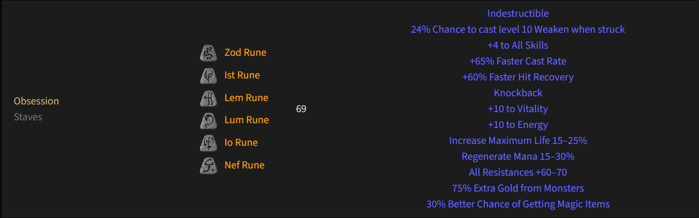
Task: Select the Obsession runeword name
Action: [37, 101]
